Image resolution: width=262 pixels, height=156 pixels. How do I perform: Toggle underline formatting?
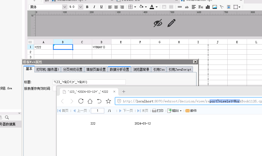click(101, 7)
